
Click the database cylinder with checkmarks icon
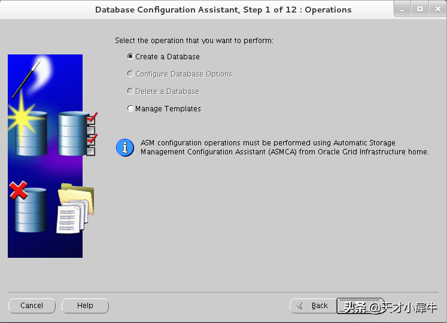point(77,133)
